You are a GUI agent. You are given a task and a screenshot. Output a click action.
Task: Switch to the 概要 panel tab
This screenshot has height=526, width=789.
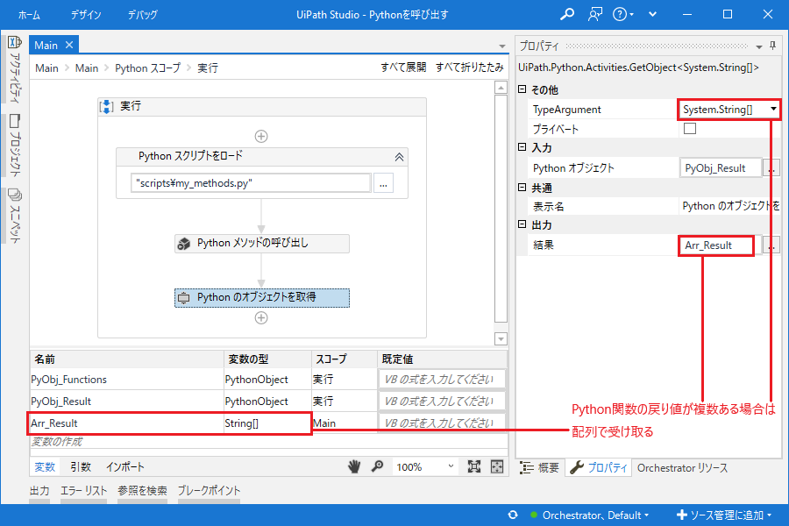[539, 468]
